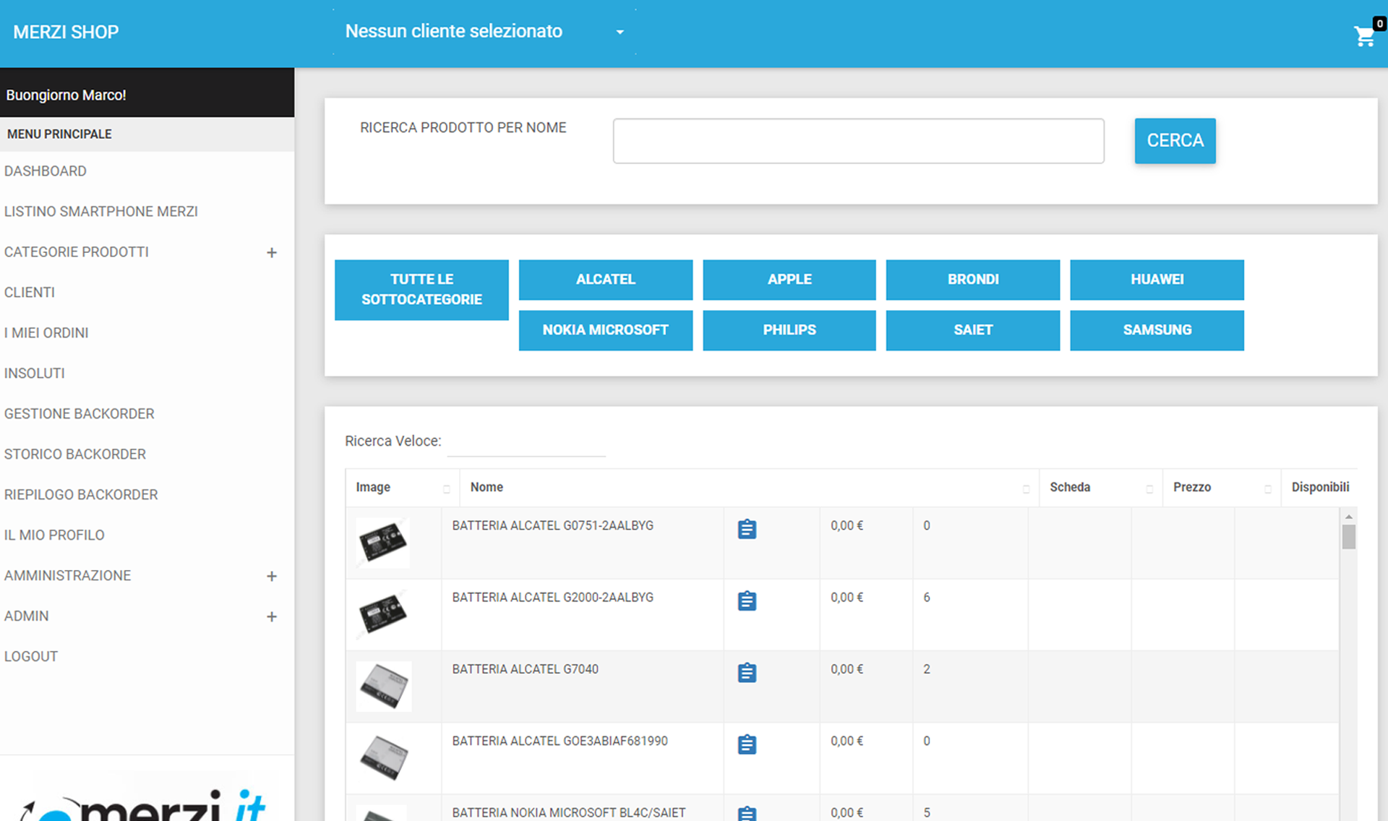1388x821 pixels.
Task: Open scheda icon for BATTERIA ALCATEL GOE3ABIAF681990
Action: (747, 744)
